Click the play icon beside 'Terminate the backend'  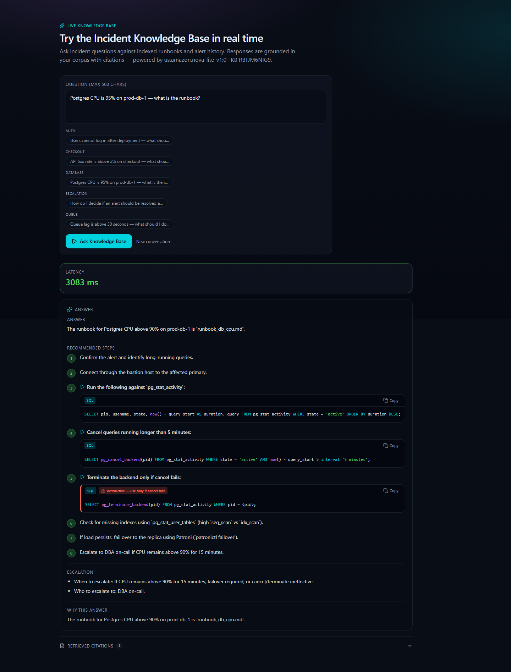click(82, 477)
